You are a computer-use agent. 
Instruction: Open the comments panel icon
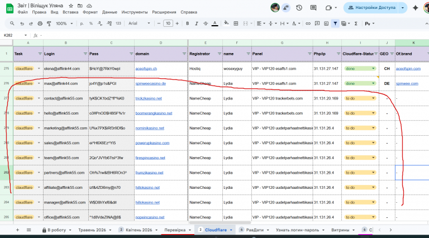click(x=313, y=8)
